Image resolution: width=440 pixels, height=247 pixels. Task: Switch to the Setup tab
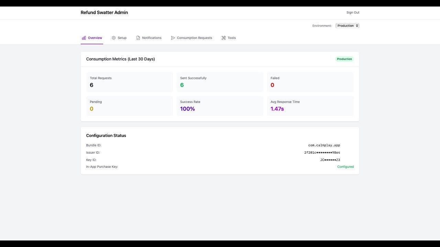pyautogui.click(x=119, y=38)
